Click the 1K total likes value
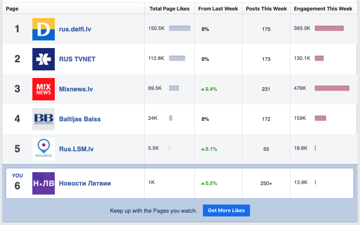360x225 pixels. coord(151,182)
